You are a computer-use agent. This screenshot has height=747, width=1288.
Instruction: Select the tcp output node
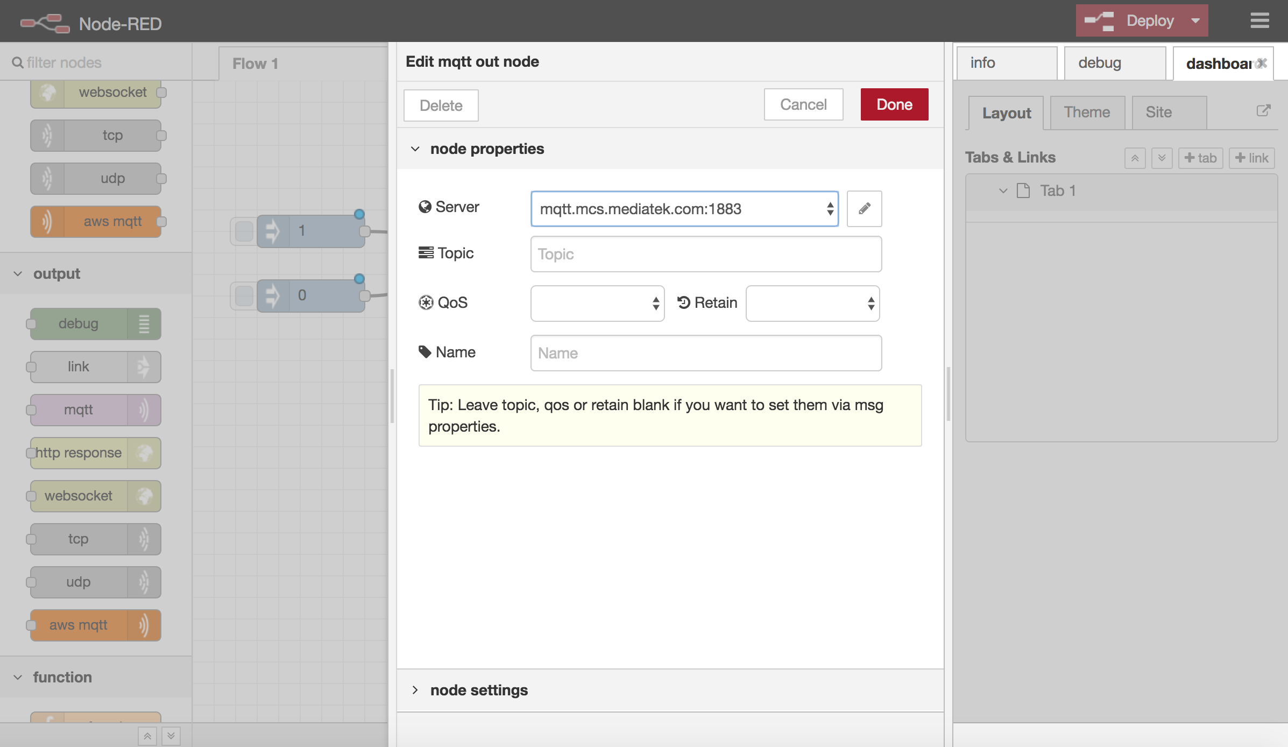click(x=96, y=539)
